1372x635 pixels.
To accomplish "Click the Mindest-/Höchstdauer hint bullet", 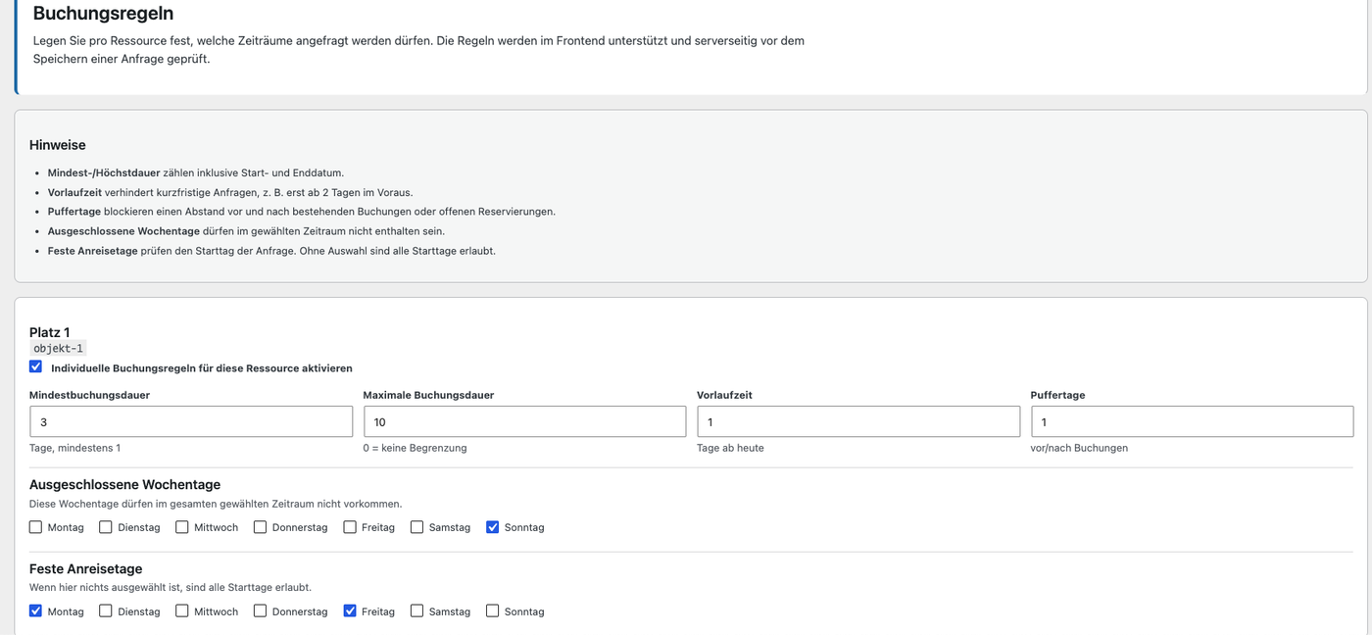I will click(x=196, y=172).
